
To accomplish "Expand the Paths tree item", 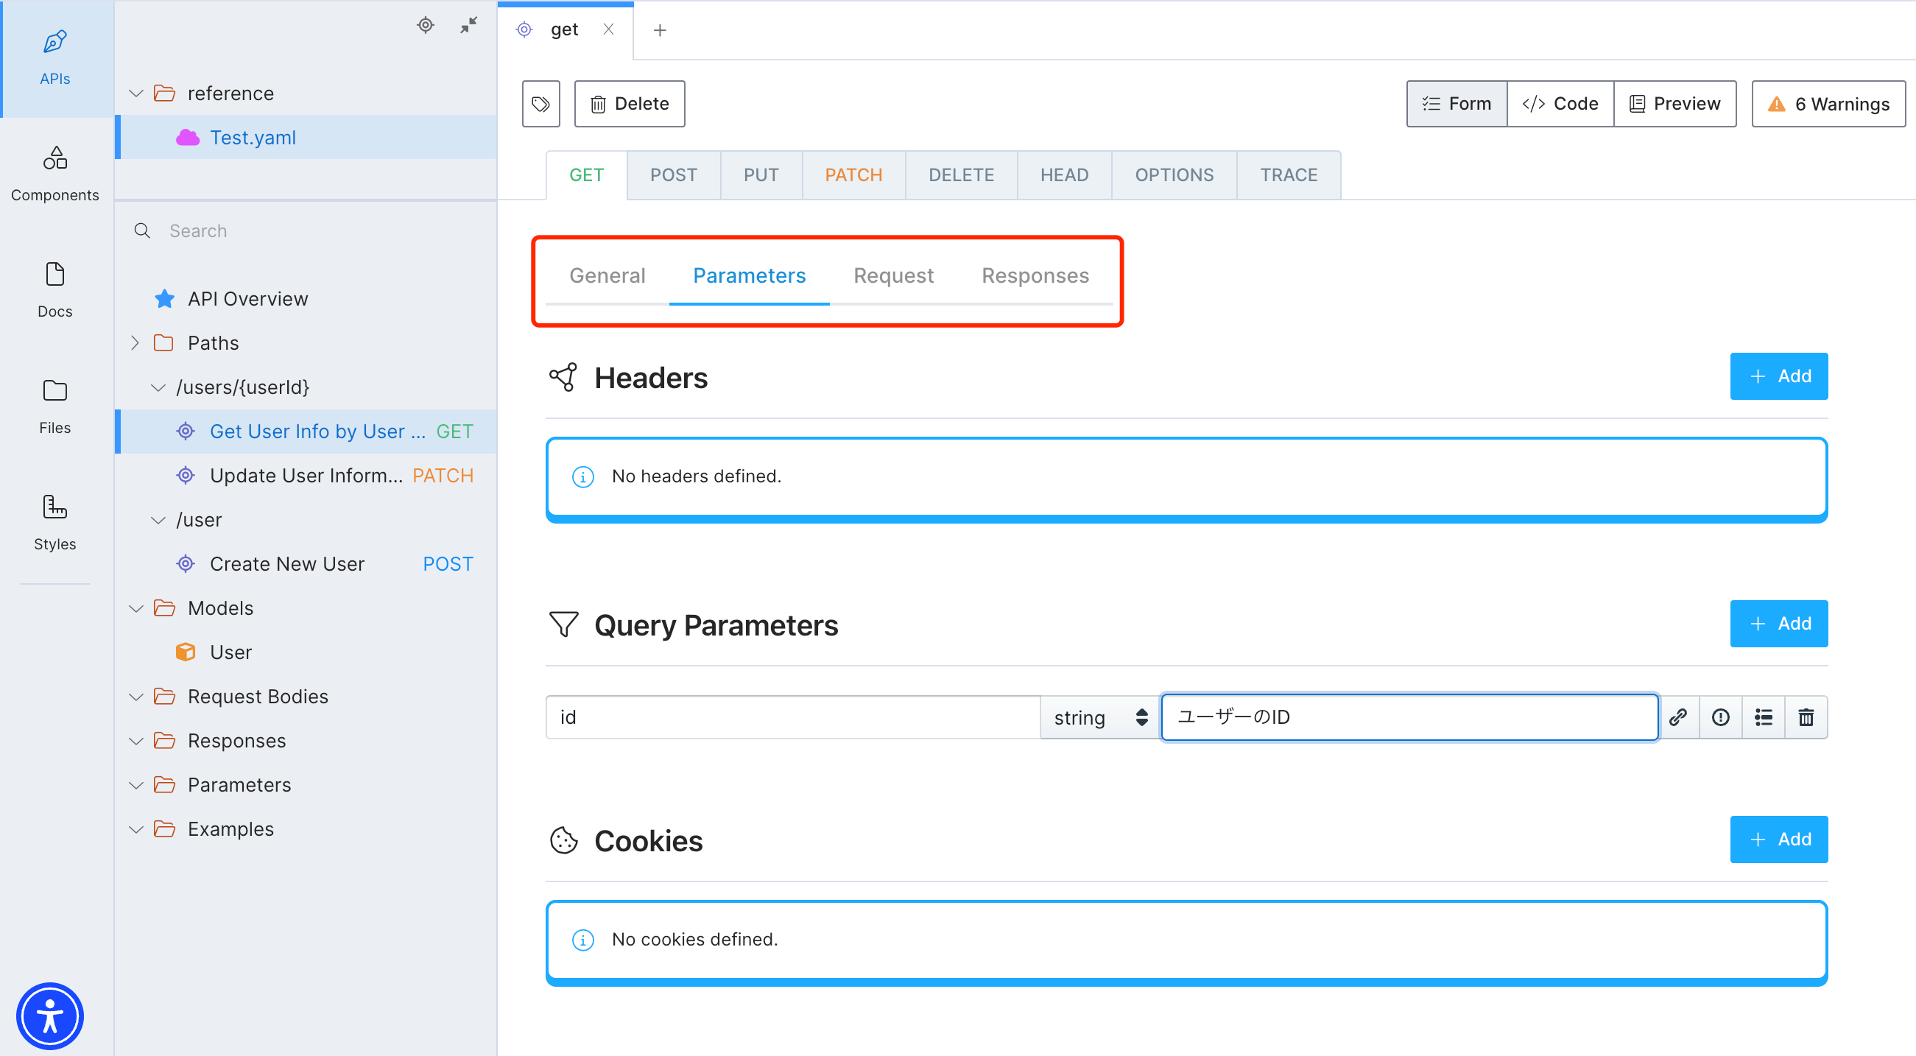I will 138,342.
